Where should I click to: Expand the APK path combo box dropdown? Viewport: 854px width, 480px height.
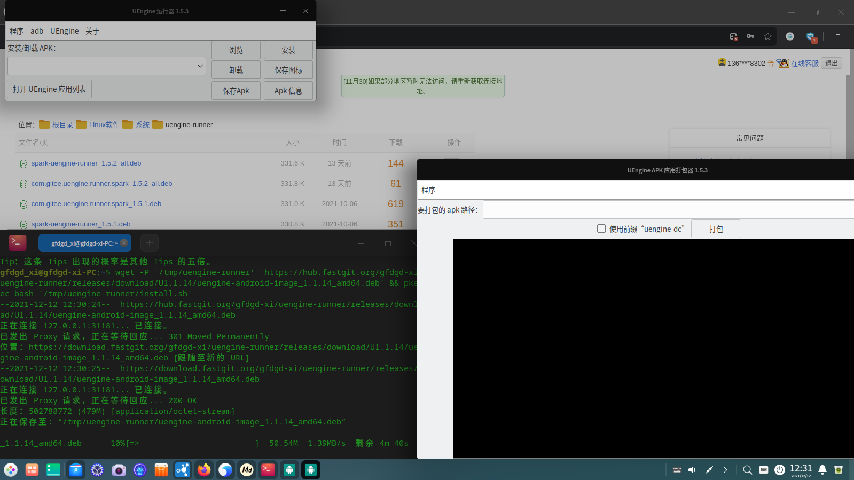click(200, 66)
